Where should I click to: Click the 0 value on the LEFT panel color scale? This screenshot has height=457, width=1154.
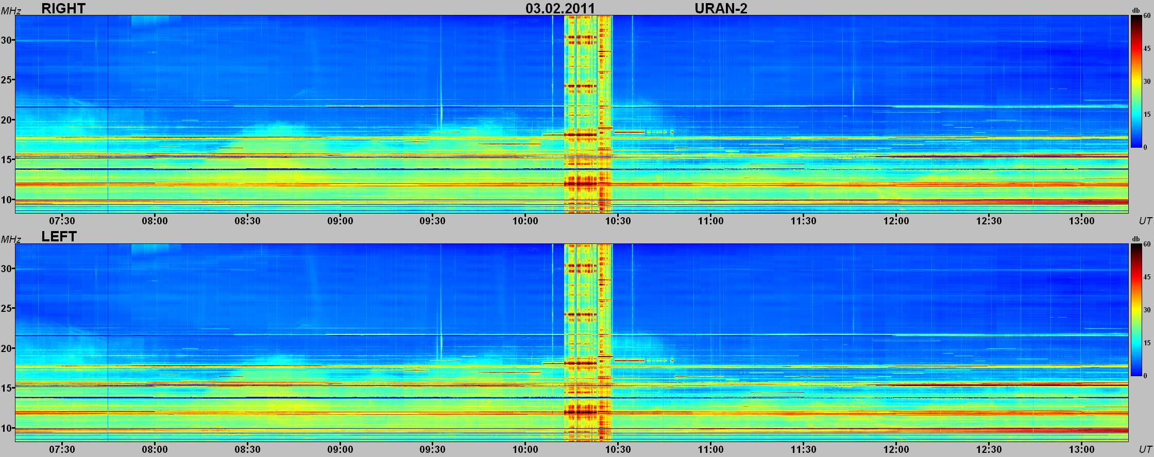pyautogui.click(x=1144, y=376)
